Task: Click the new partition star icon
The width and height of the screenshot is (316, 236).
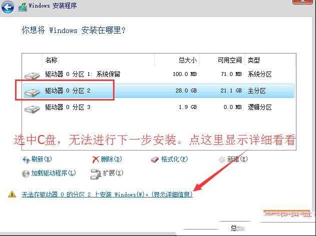Action: tap(222, 160)
